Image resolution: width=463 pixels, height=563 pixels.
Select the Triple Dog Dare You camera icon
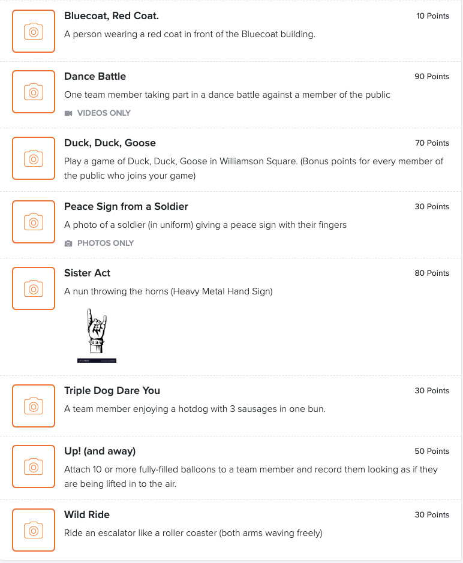33,405
